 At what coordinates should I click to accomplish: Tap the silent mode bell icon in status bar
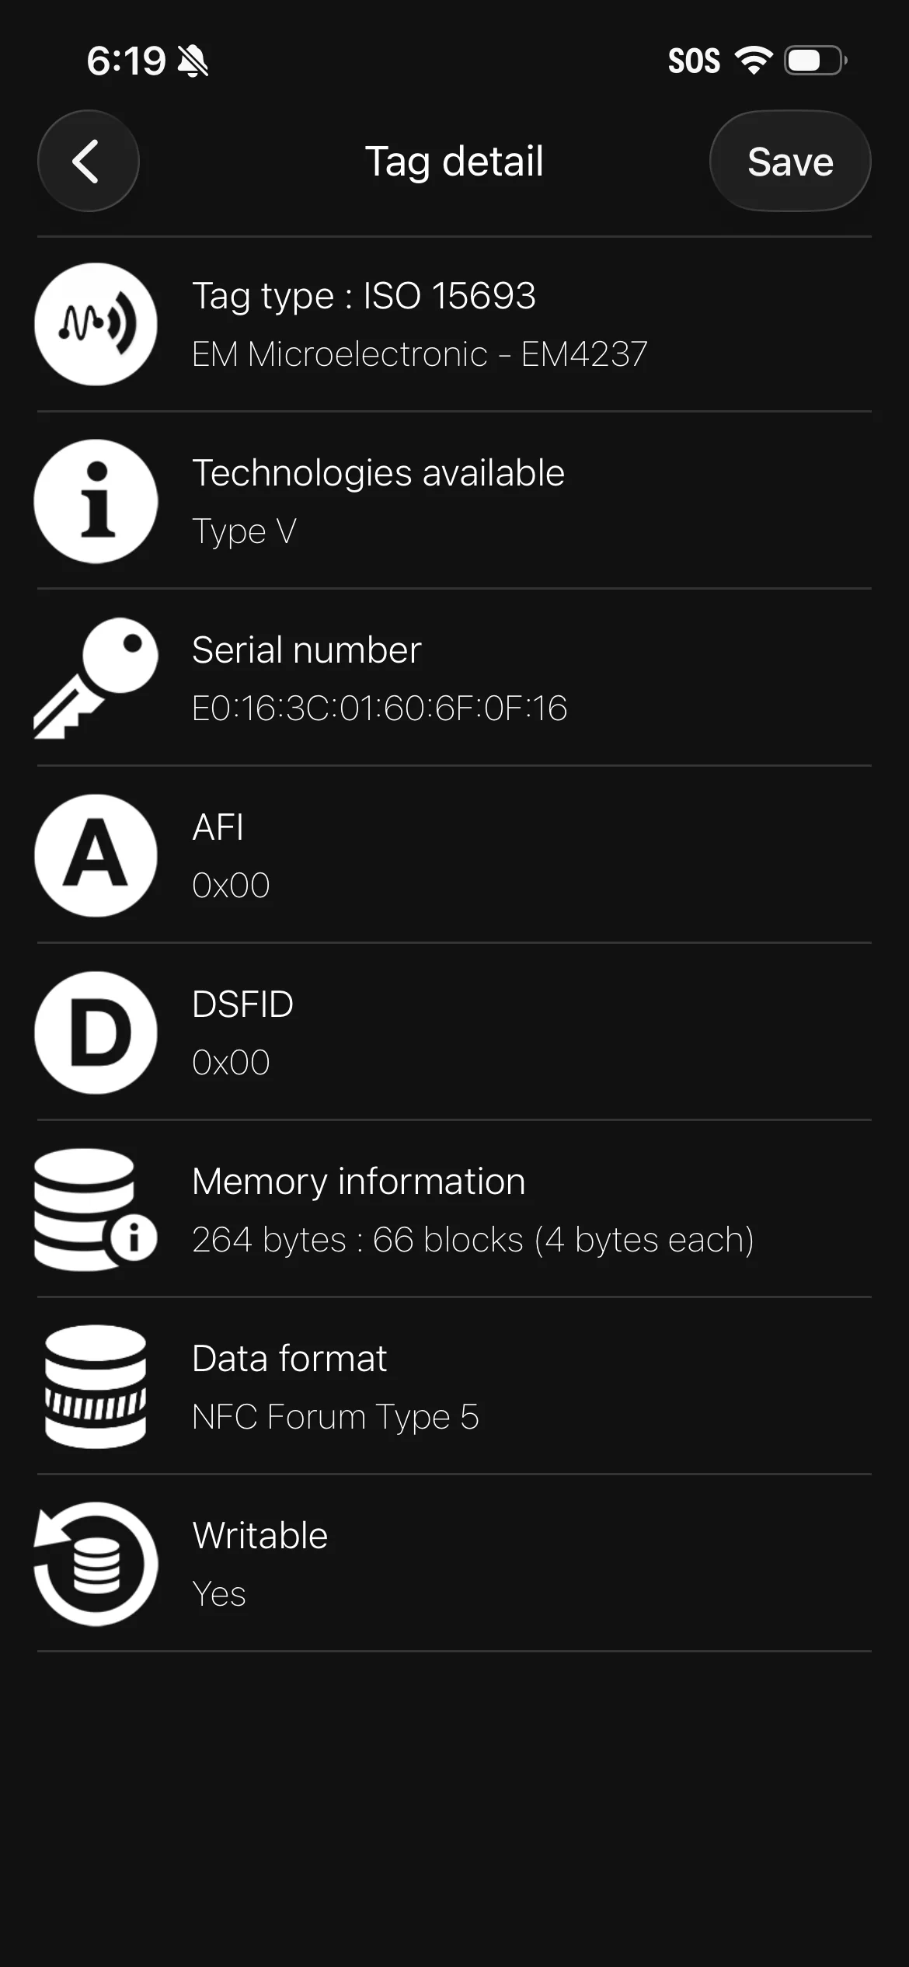[193, 61]
